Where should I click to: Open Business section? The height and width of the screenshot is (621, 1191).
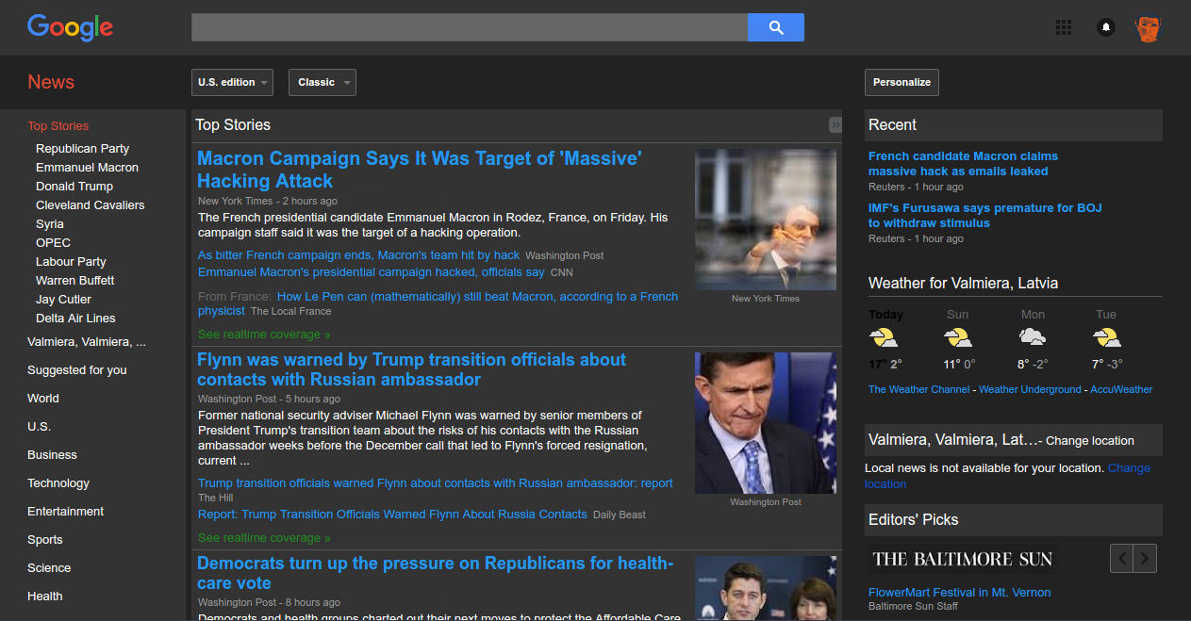coord(52,454)
